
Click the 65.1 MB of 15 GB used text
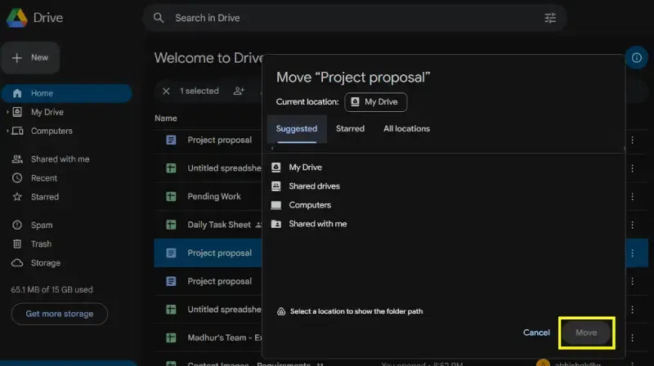click(52, 290)
